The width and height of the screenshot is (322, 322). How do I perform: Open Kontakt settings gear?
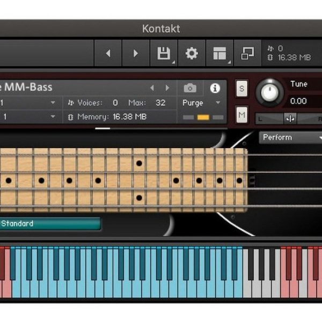192,53
